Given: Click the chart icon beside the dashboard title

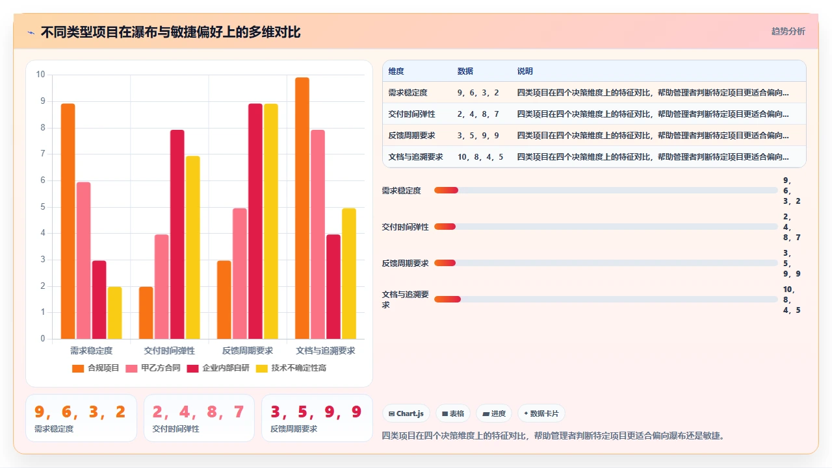Looking at the screenshot, I should click(x=31, y=32).
